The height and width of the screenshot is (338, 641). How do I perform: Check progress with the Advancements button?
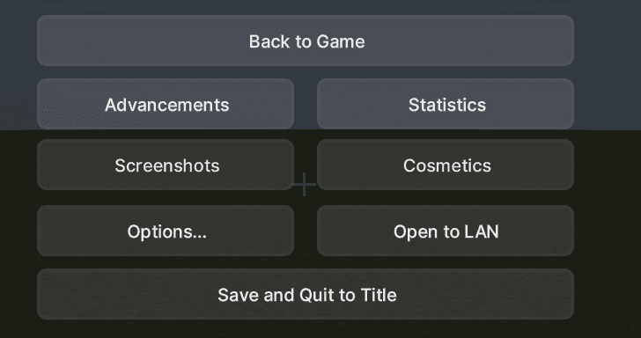(166, 104)
